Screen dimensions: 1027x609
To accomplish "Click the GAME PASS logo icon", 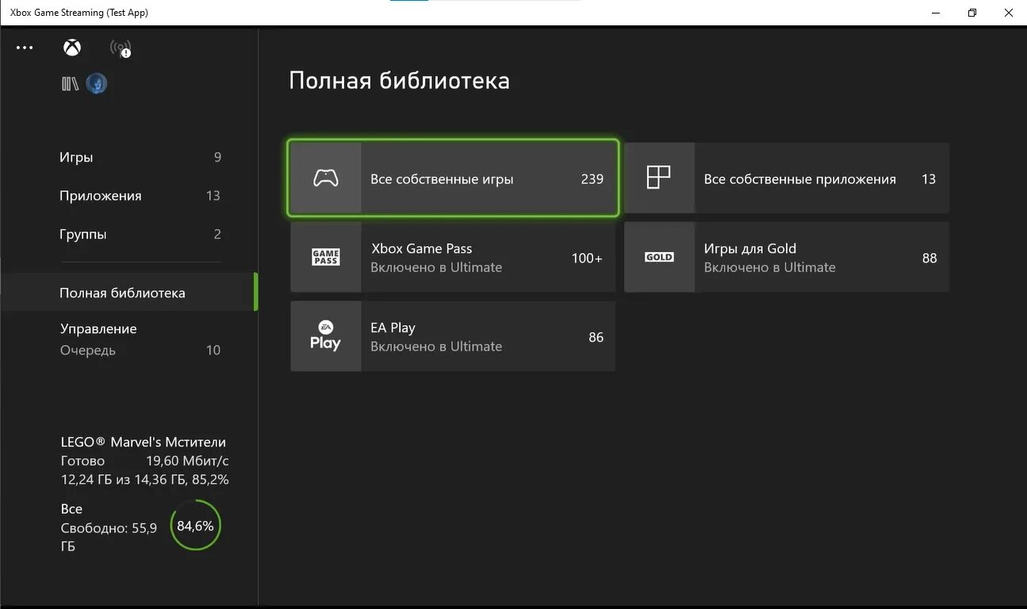I will click(x=326, y=257).
